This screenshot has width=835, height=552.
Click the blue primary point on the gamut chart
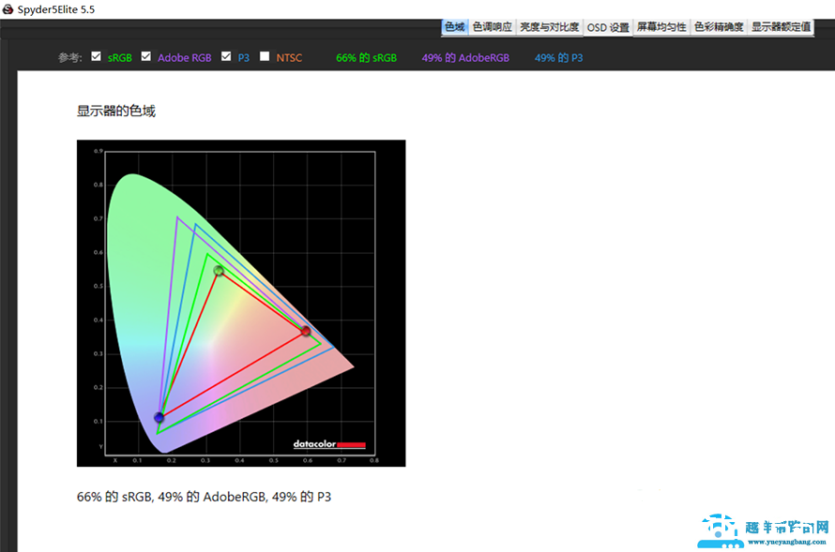point(159,417)
